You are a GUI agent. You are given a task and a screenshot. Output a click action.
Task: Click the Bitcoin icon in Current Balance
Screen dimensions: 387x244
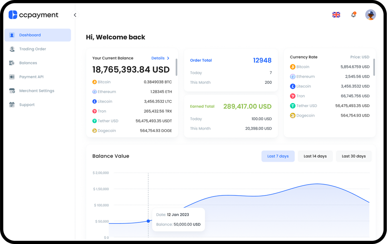pyautogui.click(x=94, y=82)
